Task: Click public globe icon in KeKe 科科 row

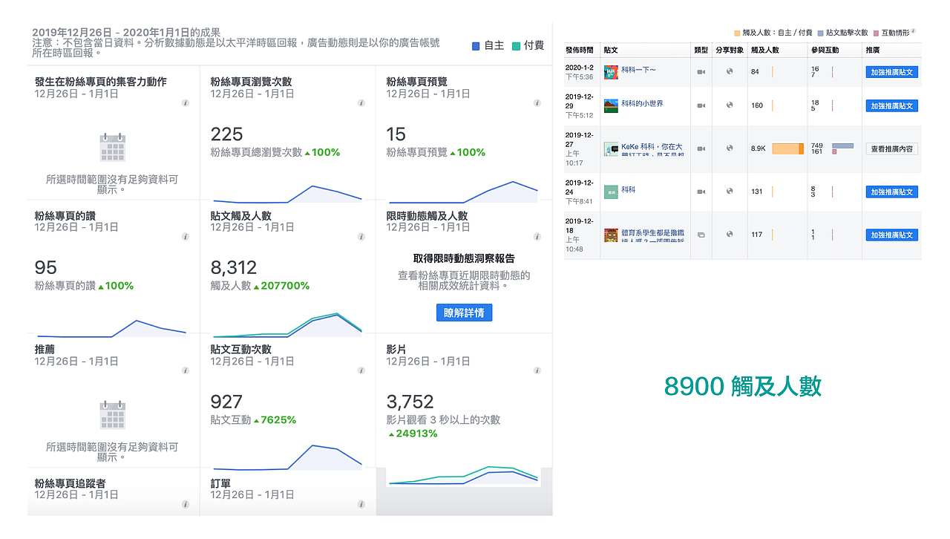Action: (x=730, y=148)
